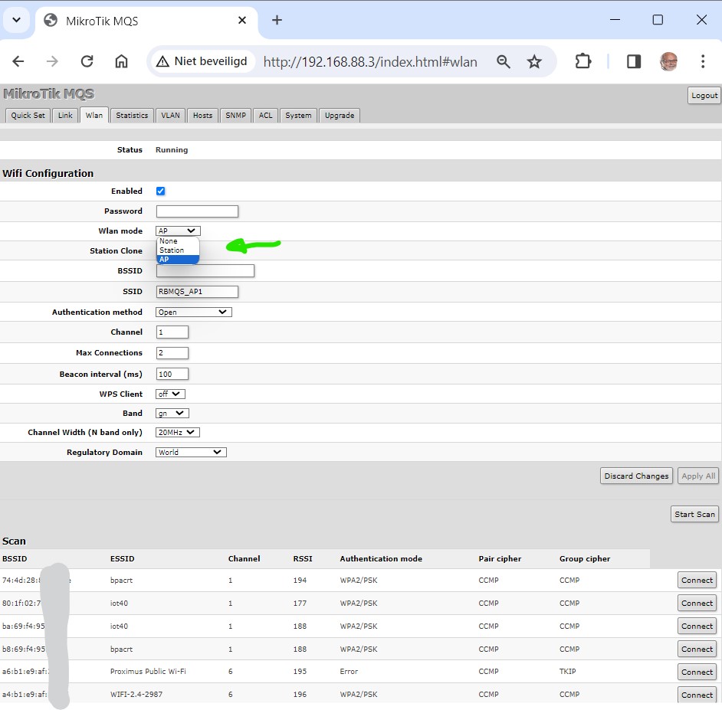Toggle the browser side panel icon
This screenshot has height=710, width=722.
(x=633, y=62)
